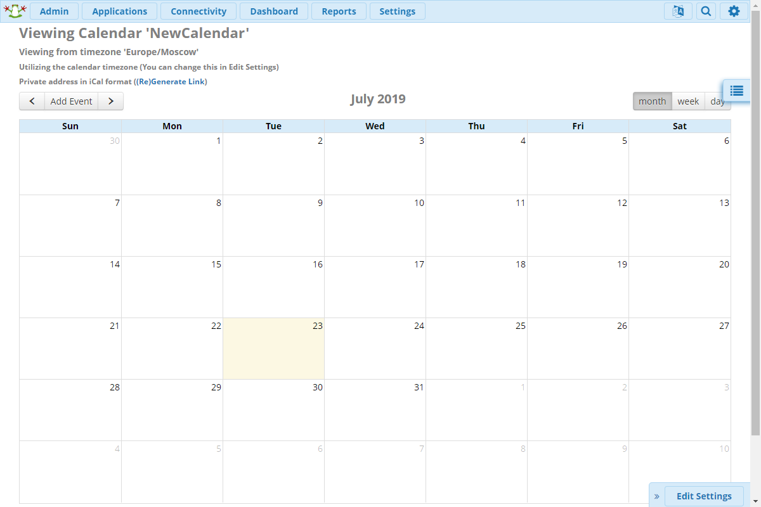This screenshot has width=761, height=507.
Task: Click the FreePBX frog logo icon
Action: [x=14, y=11]
